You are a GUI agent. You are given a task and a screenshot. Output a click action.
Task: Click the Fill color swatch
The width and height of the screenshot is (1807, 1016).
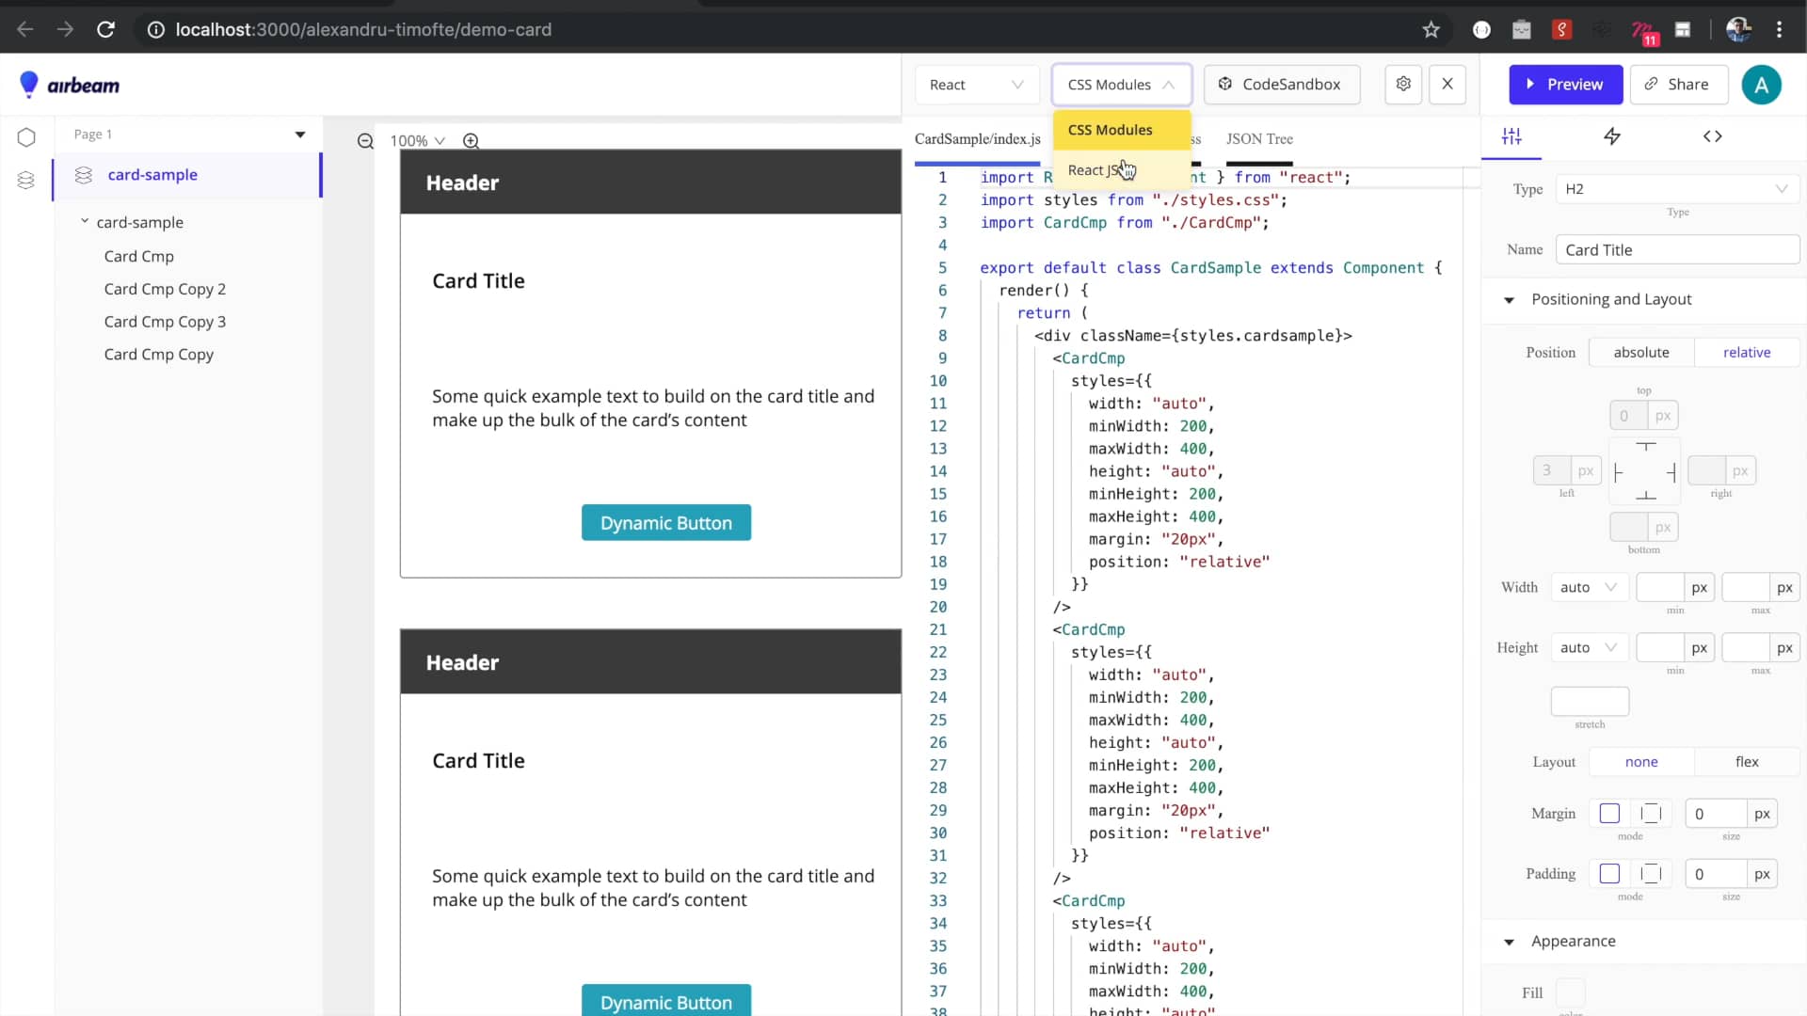1570,992
